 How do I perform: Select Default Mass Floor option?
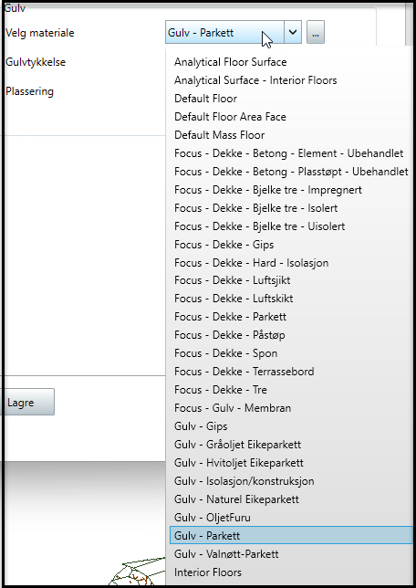click(x=290, y=135)
